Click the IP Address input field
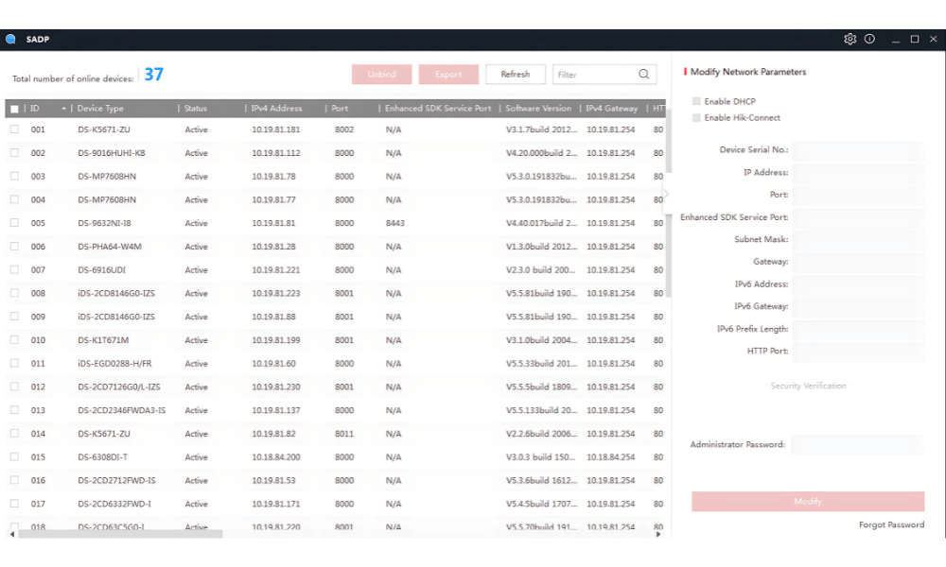 [859, 172]
